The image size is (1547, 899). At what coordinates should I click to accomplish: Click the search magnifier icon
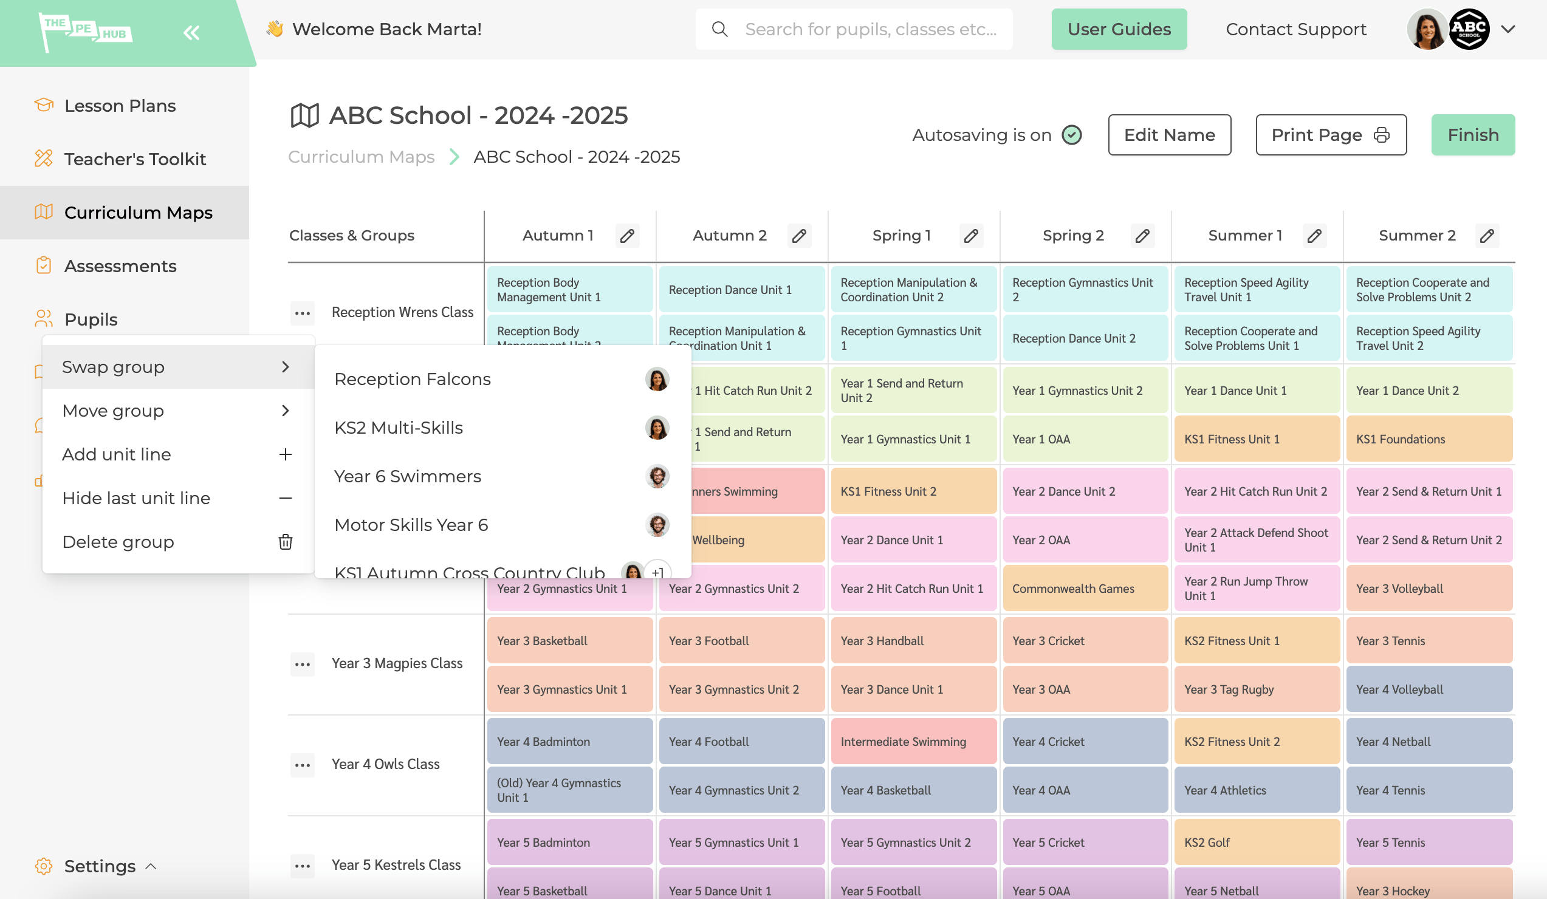coord(719,29)
